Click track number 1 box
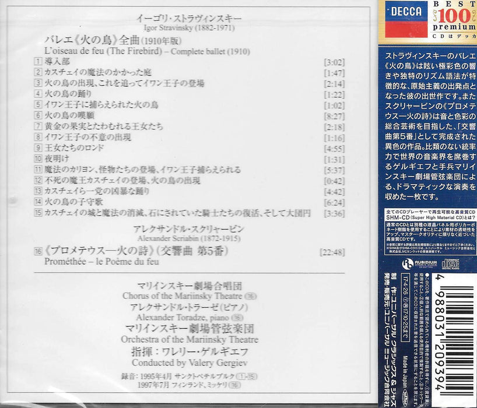This screenshot has width=477, height=408. click(38, 61)
